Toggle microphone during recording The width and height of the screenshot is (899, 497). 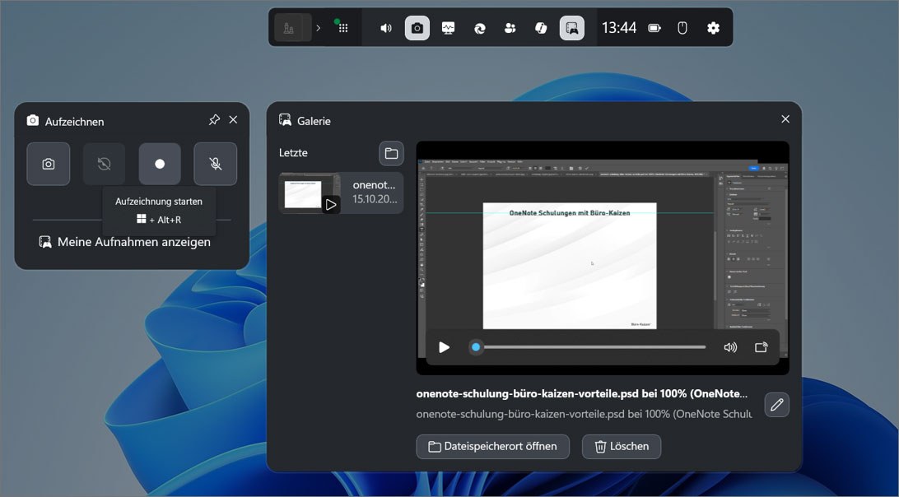click(x=215, y=164)
